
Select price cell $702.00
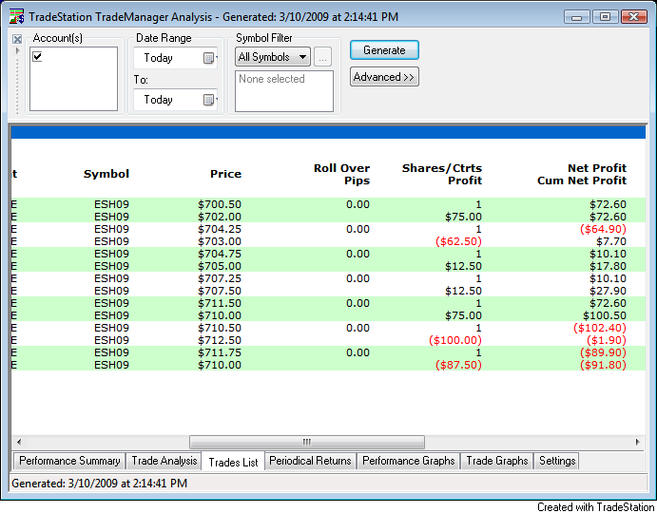pyautogui.click(x=220, y=217)
